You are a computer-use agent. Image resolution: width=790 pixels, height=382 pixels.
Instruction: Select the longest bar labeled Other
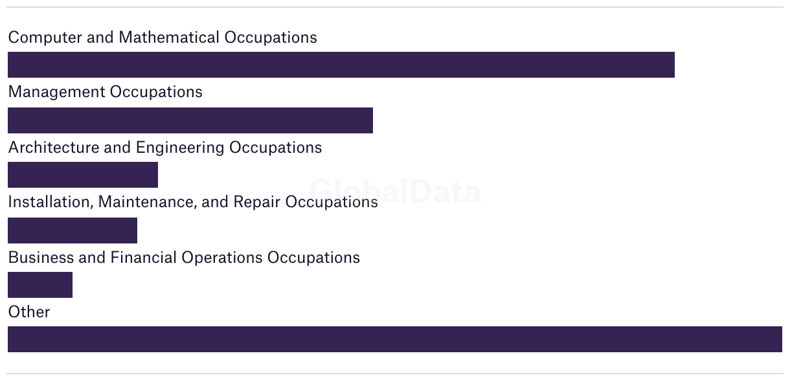tap(395, 339)
